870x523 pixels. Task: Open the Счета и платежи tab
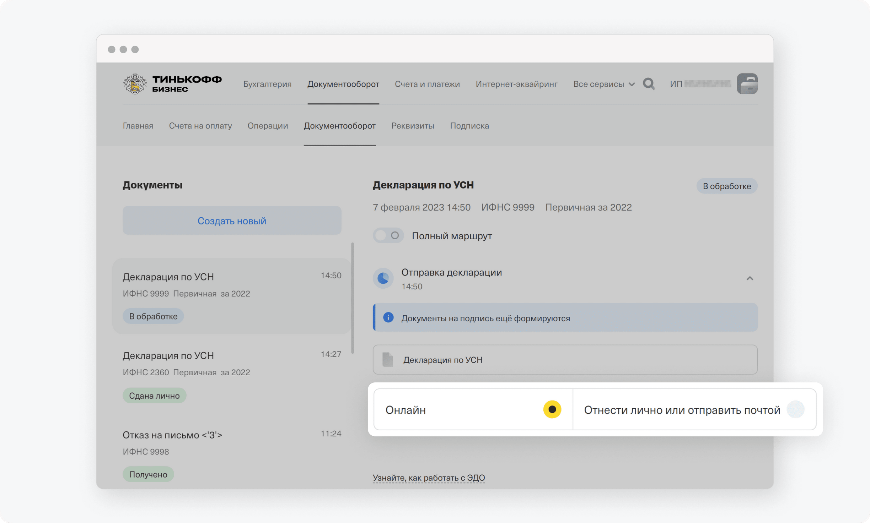pos(427,84)
